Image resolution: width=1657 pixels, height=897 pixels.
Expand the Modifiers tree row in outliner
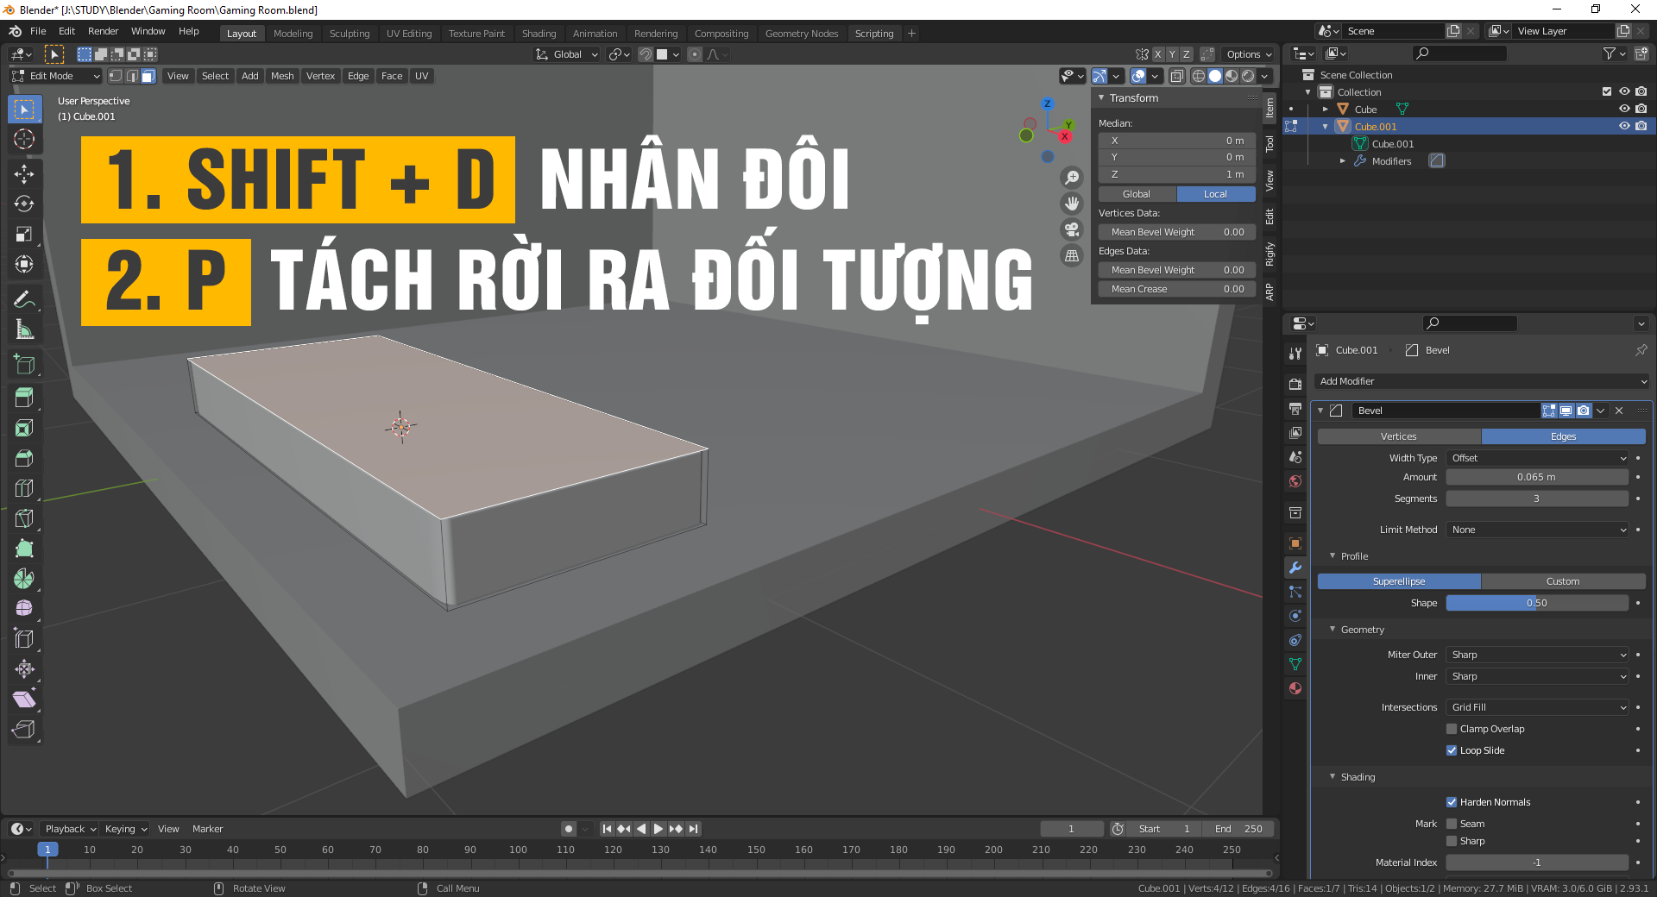click(1342, 160)
